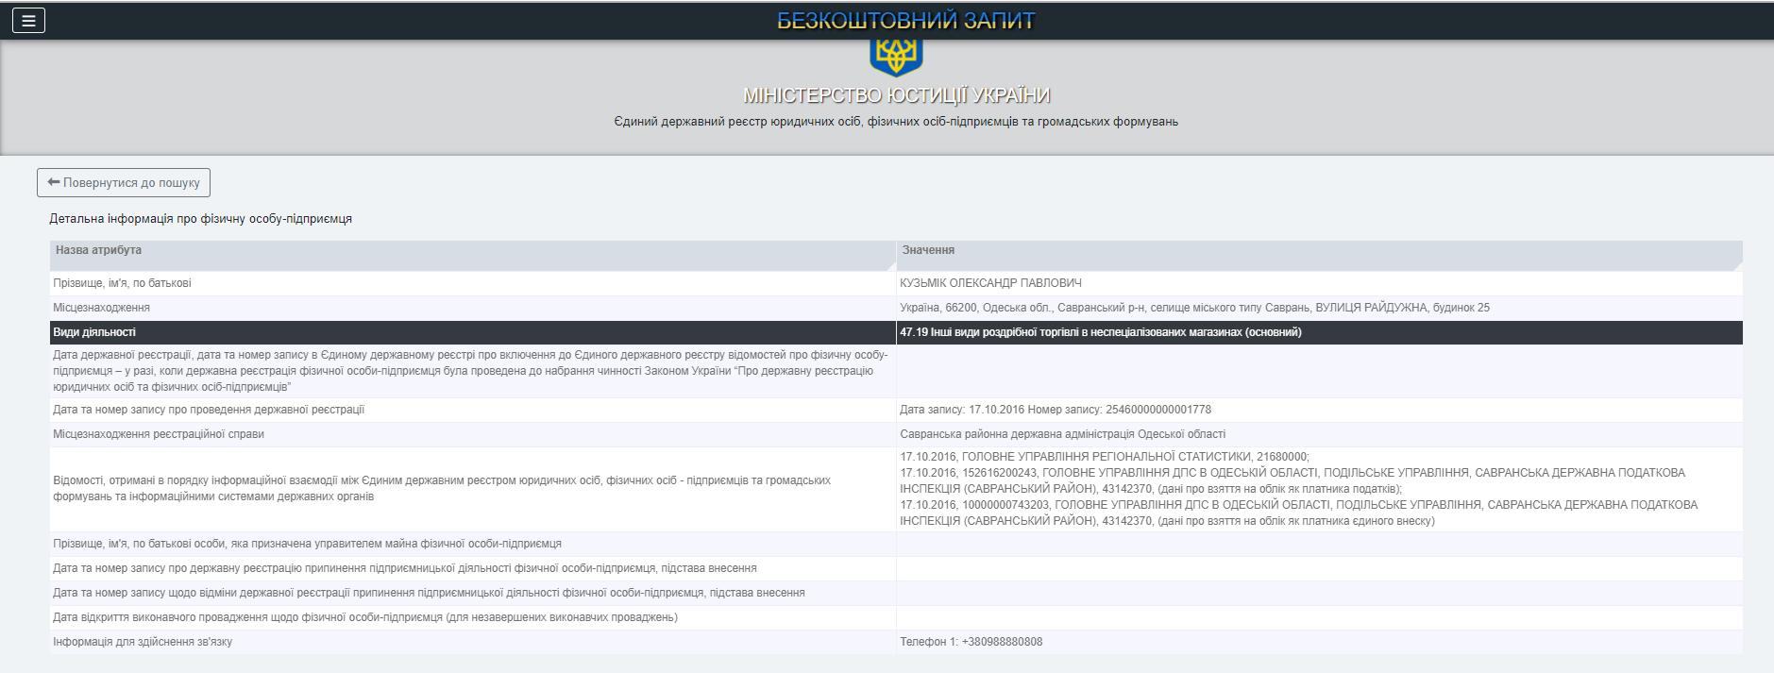1774x673 pixels.
Task: Click 'Детальна інформація про фізичну особу-підприємця' heading
Action: click(200, 219)
